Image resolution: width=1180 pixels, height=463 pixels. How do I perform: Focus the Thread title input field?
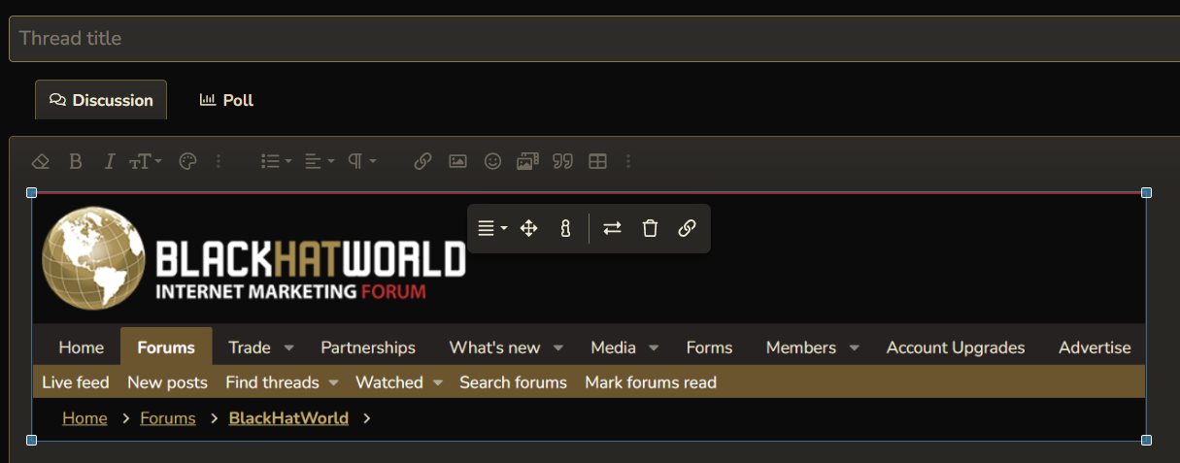[x=594, y=39]
